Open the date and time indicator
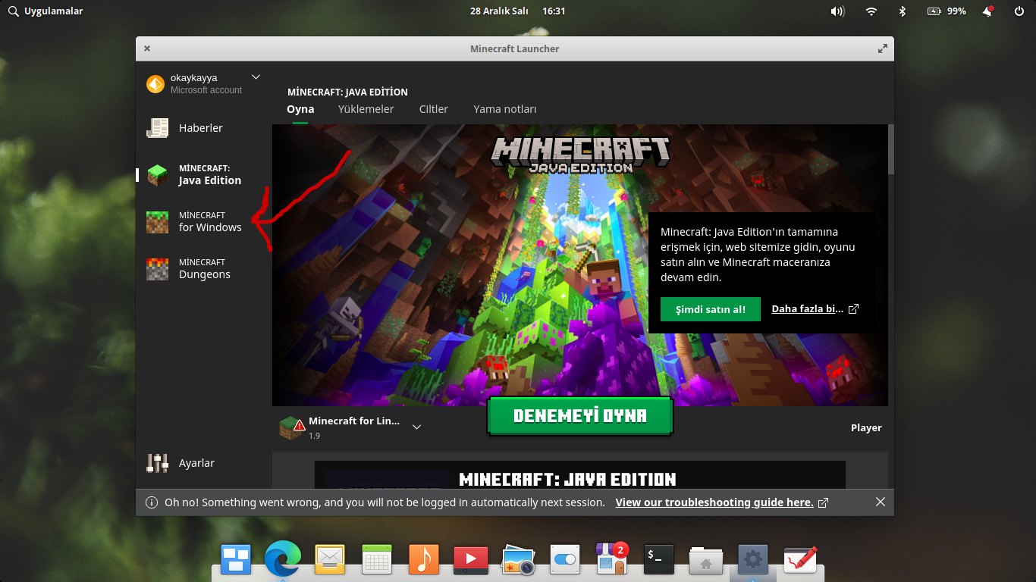Viewport: 1036px width, 582px height. click(517, 11)
